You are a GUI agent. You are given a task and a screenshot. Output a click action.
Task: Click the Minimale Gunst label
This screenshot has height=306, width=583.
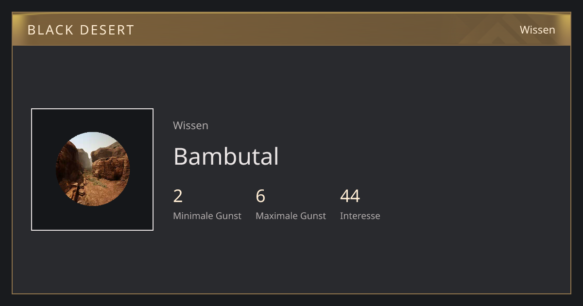[207, 216]
